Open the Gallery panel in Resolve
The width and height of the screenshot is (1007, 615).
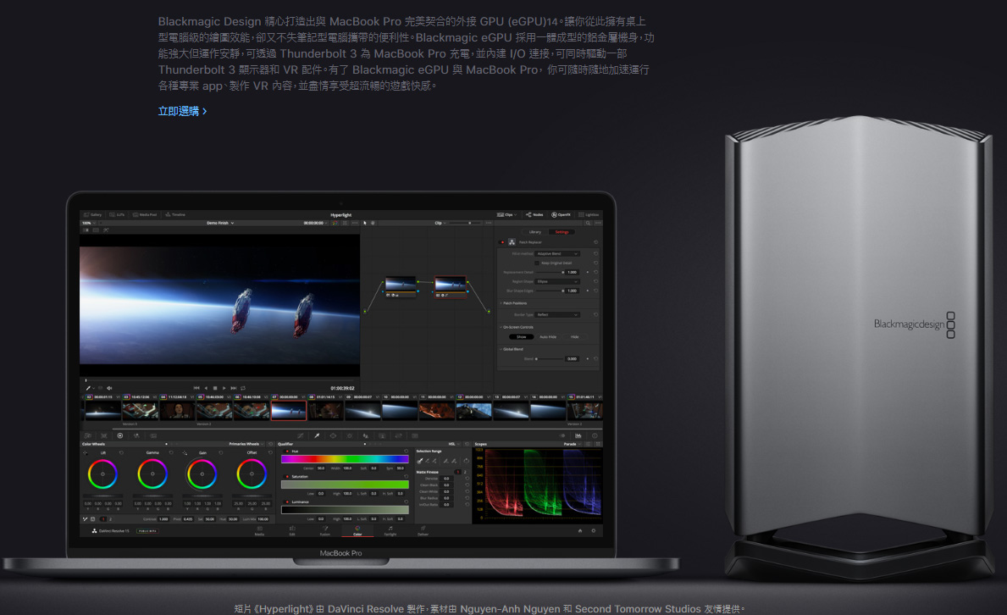[93, 214]
